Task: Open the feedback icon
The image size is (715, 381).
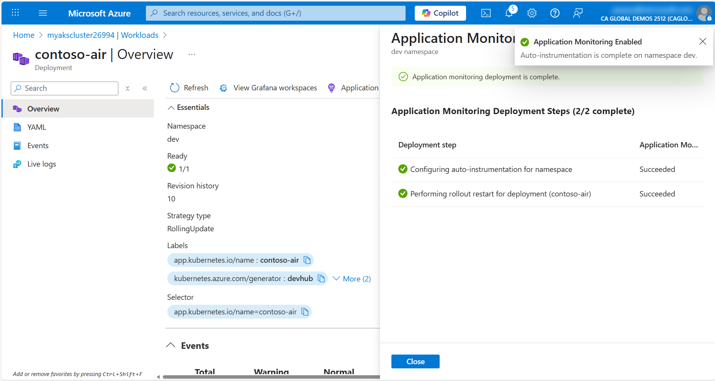Action: [578, 13]
